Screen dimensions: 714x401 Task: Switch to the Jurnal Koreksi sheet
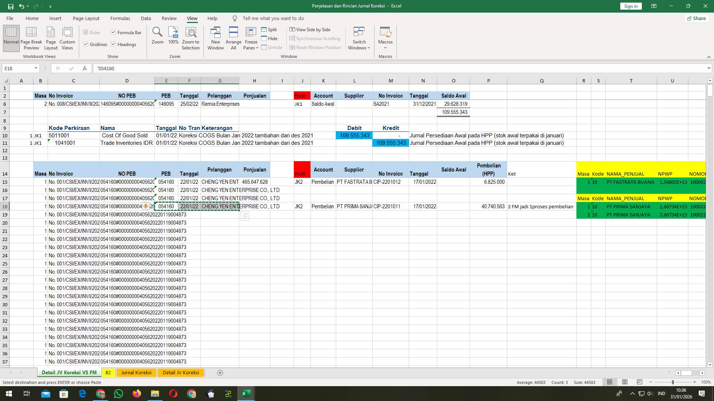[136, 372]
